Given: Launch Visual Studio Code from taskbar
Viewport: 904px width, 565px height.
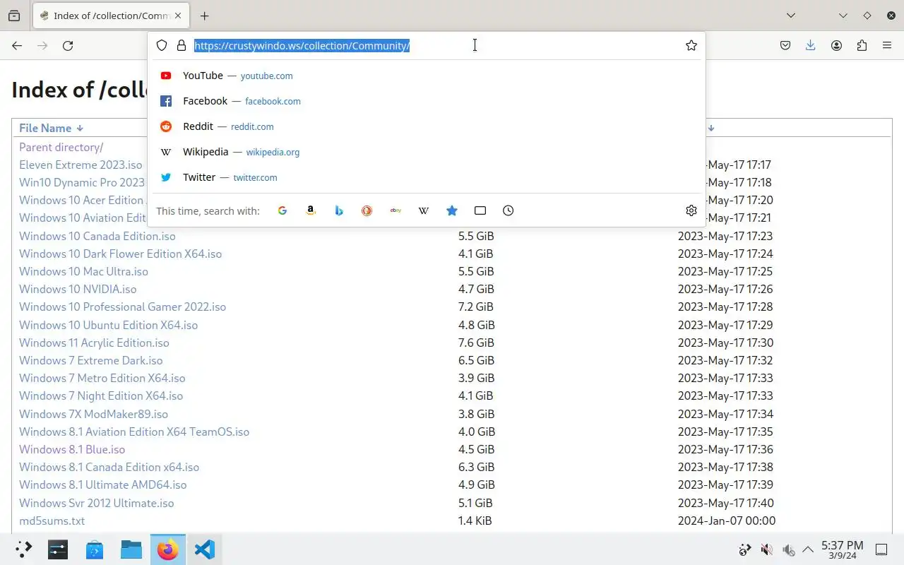Looking at the screenshot, I should click(204, 549).
